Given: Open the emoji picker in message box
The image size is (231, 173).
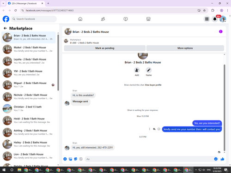Looking at the screenshot, I should 216,159.
